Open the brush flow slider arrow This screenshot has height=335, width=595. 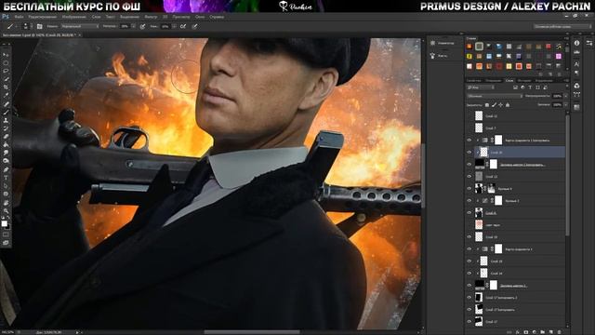[x=174, y=26]
